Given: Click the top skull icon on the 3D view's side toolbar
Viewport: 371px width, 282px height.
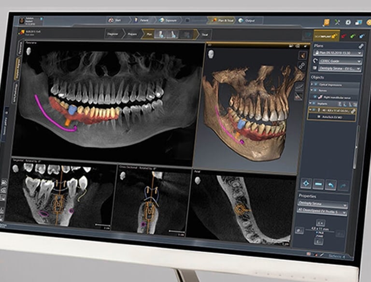Looking at the screenshot, I should 302,56.
